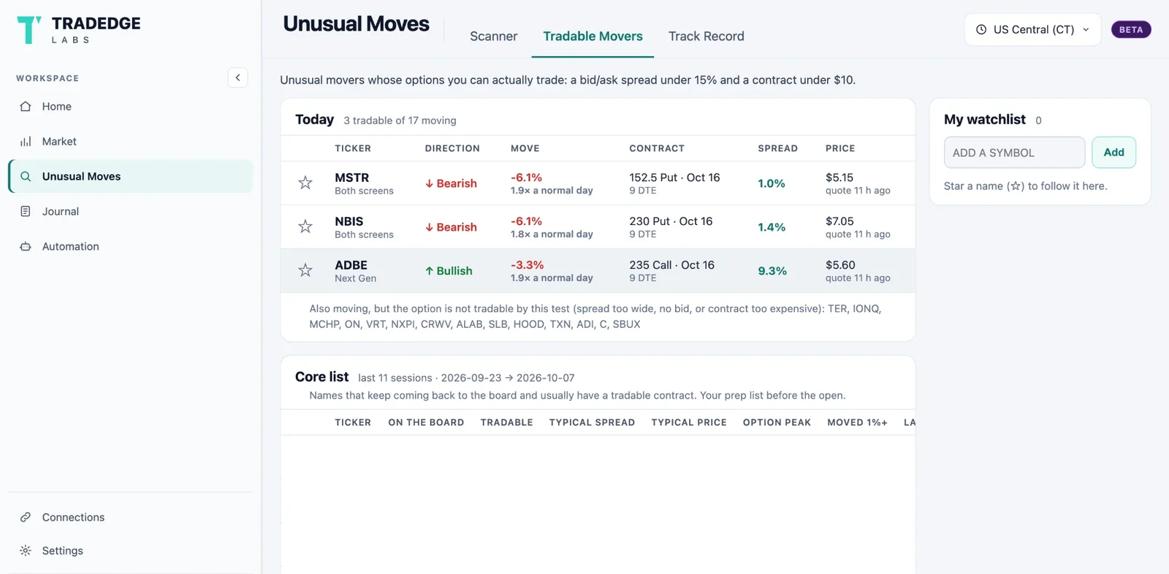Go to the Market section label
This screenshot has width=1169, height=574.
click(59, 142)
